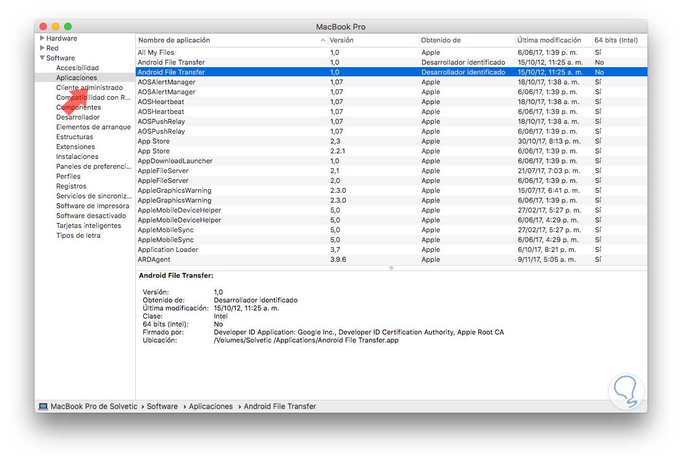The image size is (682, 462).
Task: Click the sort arrow in Nombre de aplicación column
Action: (x=323, y=41)
